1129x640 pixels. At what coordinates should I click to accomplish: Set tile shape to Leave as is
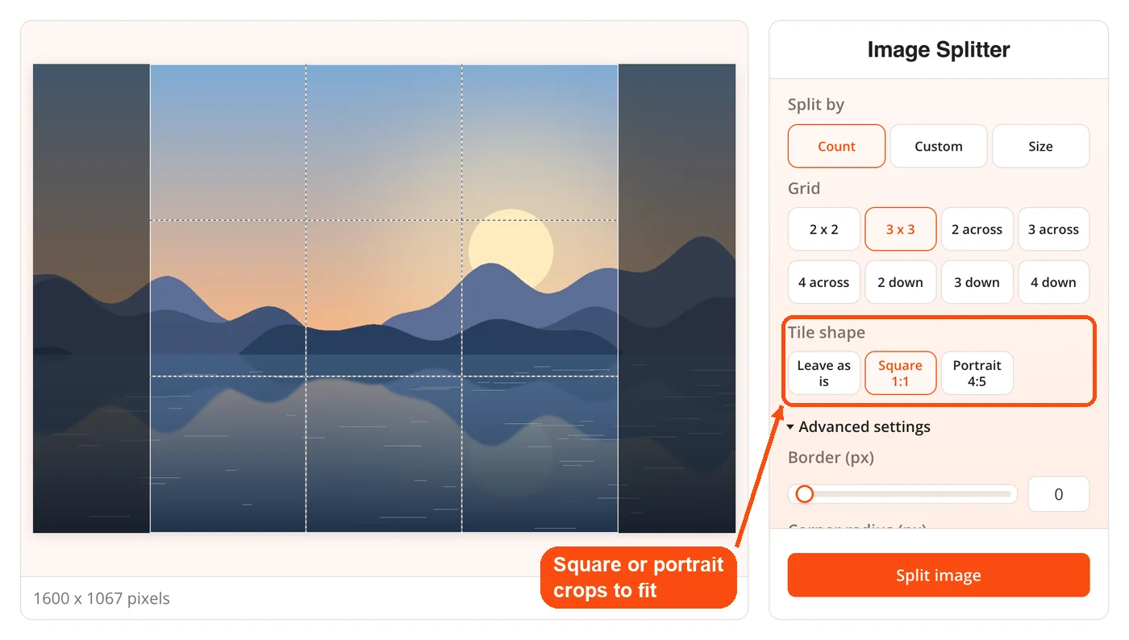[x=823, y=373]
